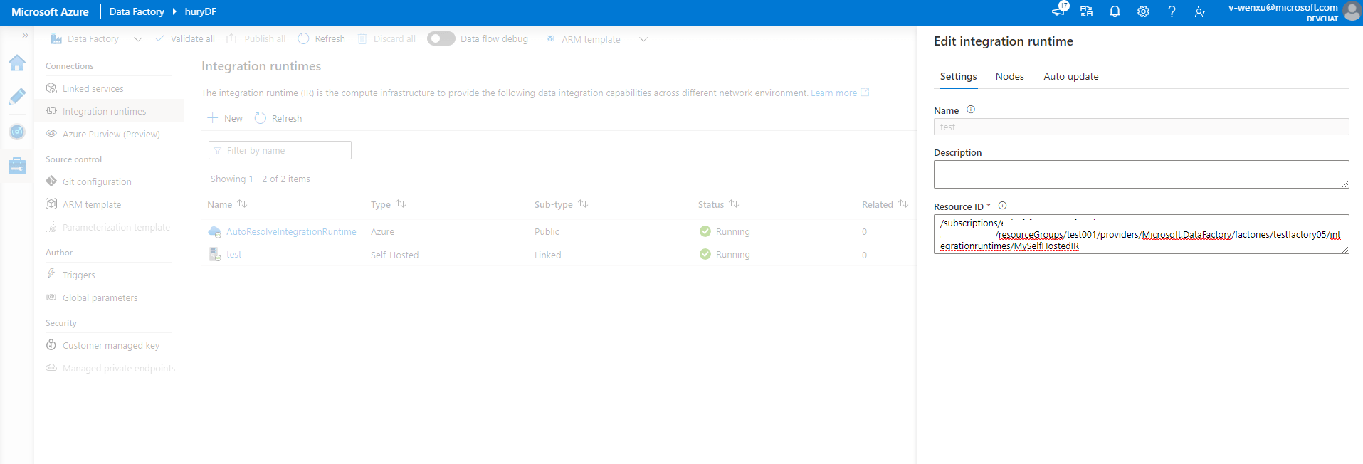Open the Home hub icon
The height and width of the screenshot is (464, 1363).
tap(17, 63)
